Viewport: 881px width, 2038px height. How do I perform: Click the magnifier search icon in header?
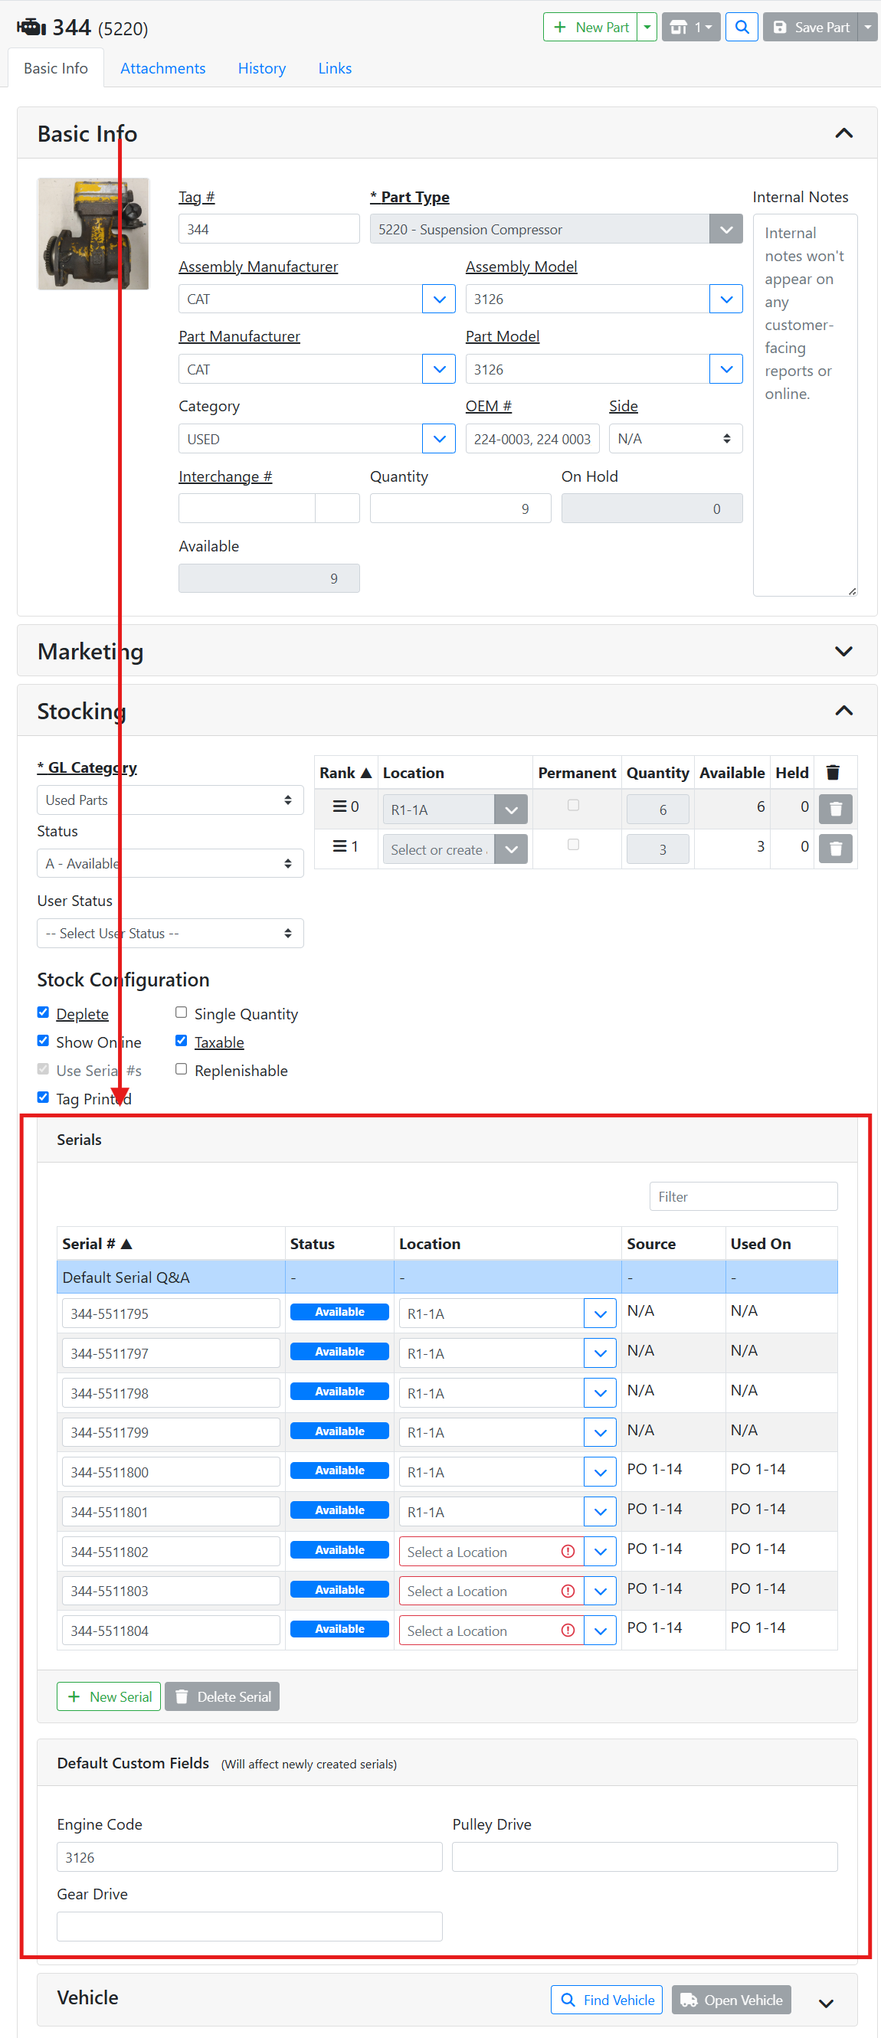pos(741,27)
